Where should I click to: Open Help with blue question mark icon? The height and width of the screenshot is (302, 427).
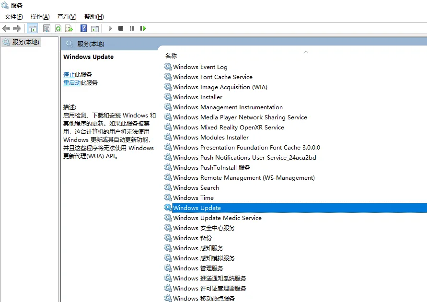[x=84, y=29]
